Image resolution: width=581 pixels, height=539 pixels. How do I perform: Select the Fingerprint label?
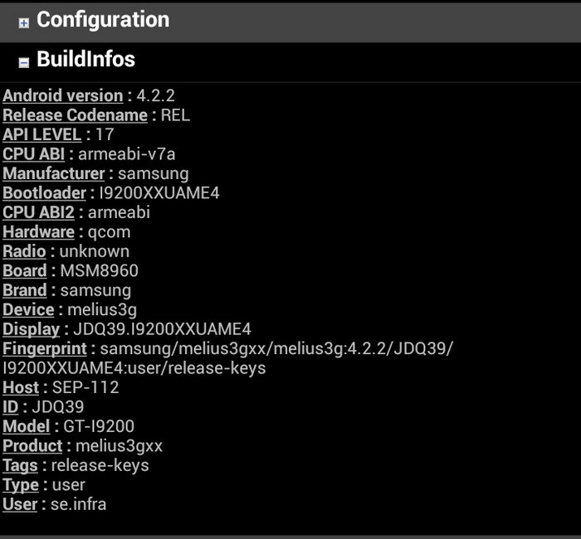[45, 348]
